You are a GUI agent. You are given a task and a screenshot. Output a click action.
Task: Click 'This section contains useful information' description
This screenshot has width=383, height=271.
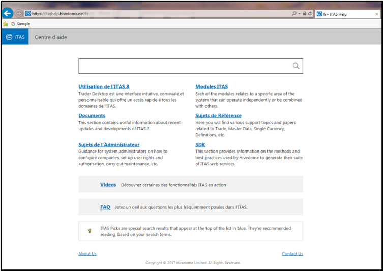(130, 126)
